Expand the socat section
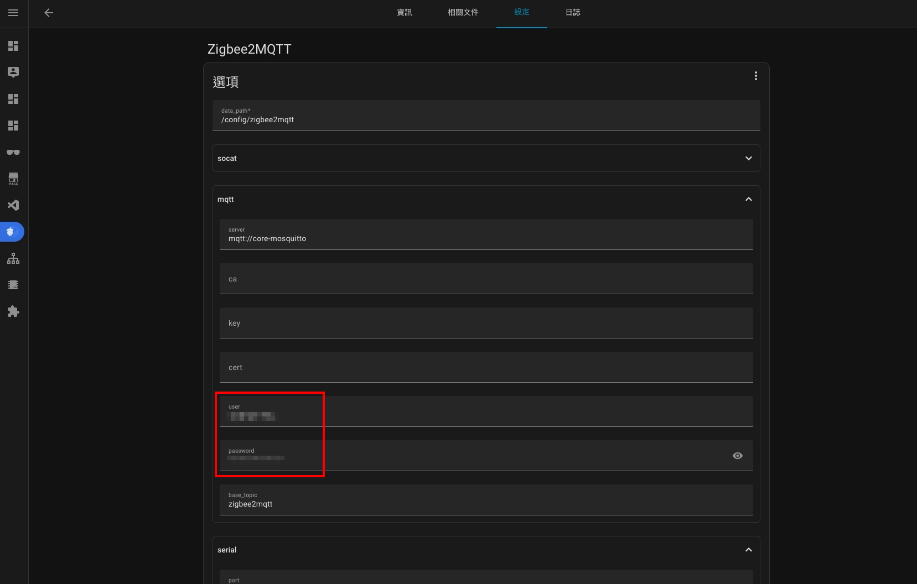This screenshot has width=917, height=584. (748, 158)
